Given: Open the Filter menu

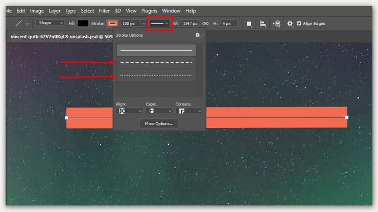Looking at the screenshot, I should tap(104, 11).
